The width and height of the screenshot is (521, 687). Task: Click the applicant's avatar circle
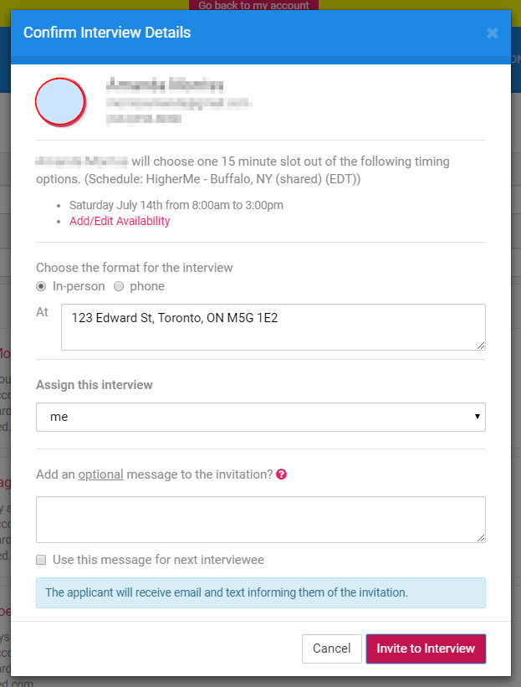pos(60,100)
